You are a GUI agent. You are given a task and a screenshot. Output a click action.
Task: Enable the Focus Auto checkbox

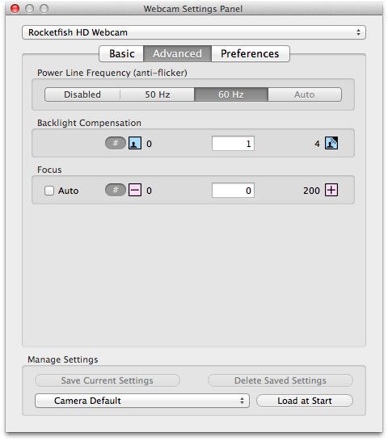(49, 191)
